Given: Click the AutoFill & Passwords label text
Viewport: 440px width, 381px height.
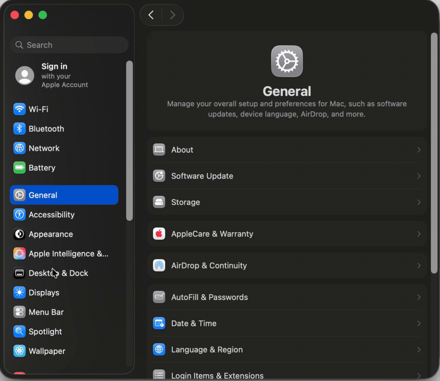Looking at the screenshot, I should 210,297.
